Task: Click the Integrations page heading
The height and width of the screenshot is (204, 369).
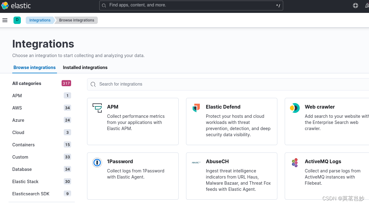Action: [43, 44]
